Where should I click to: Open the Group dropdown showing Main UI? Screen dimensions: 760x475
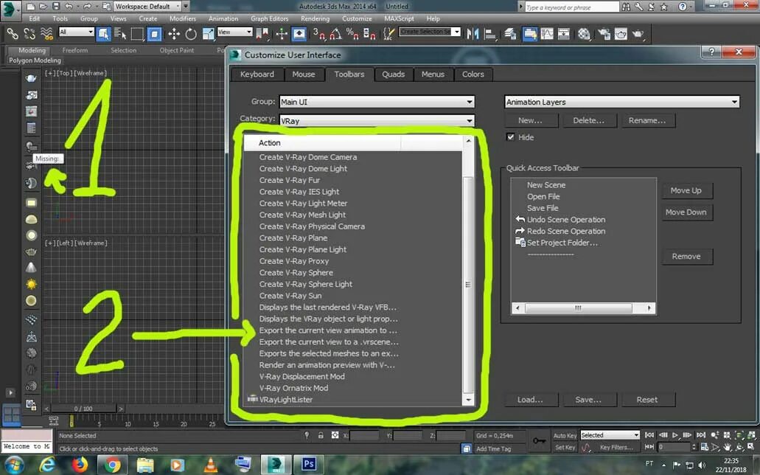[377, 102]
